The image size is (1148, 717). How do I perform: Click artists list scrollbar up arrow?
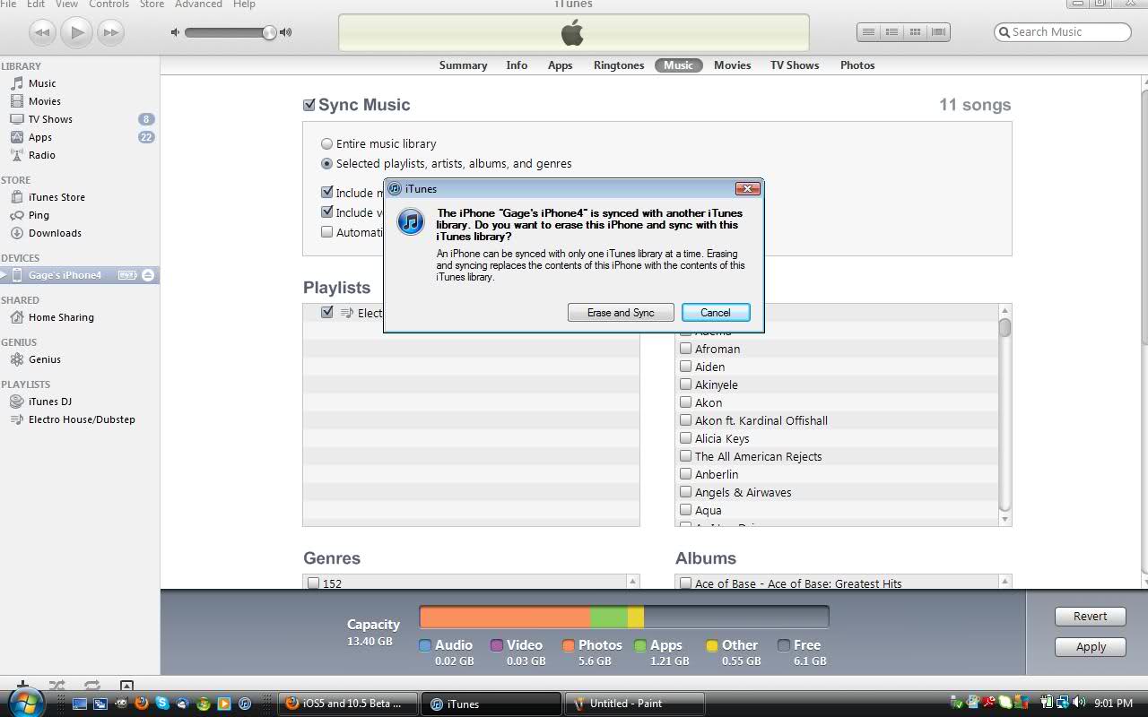(1004, 311)
